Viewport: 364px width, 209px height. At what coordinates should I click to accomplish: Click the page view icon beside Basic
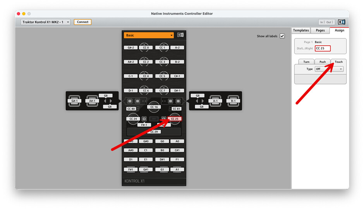click(x=180, y=35)
